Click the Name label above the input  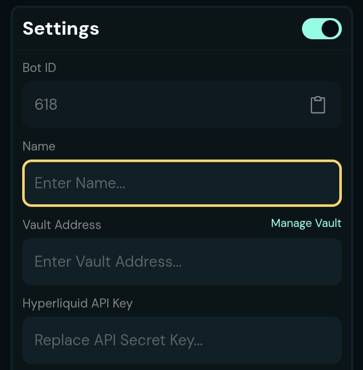coord(39,146)
